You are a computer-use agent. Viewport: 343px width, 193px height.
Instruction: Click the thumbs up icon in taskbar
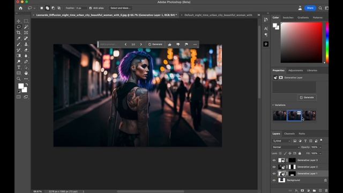pos(169,44)
